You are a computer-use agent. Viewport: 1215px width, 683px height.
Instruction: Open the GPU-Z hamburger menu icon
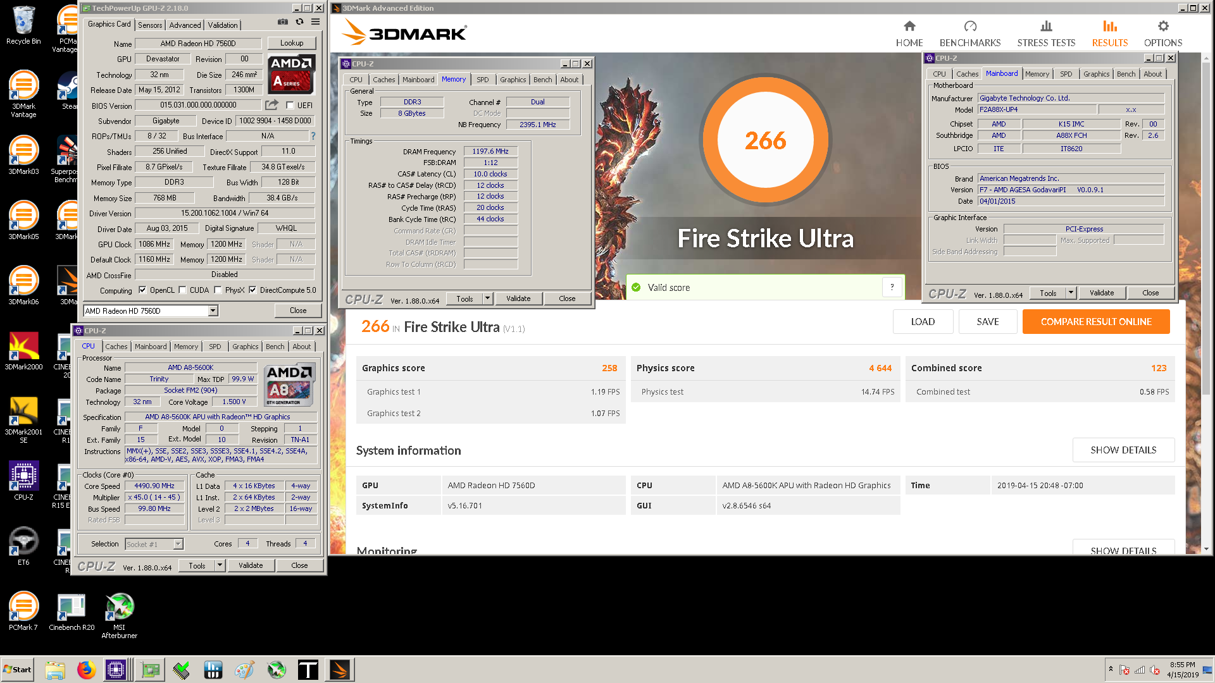[315, 22]
